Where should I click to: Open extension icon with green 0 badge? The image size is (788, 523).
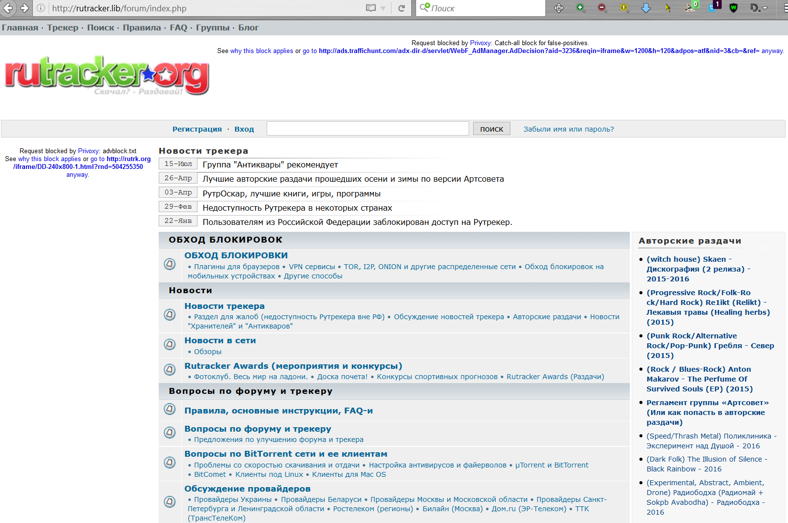(691, 7)
